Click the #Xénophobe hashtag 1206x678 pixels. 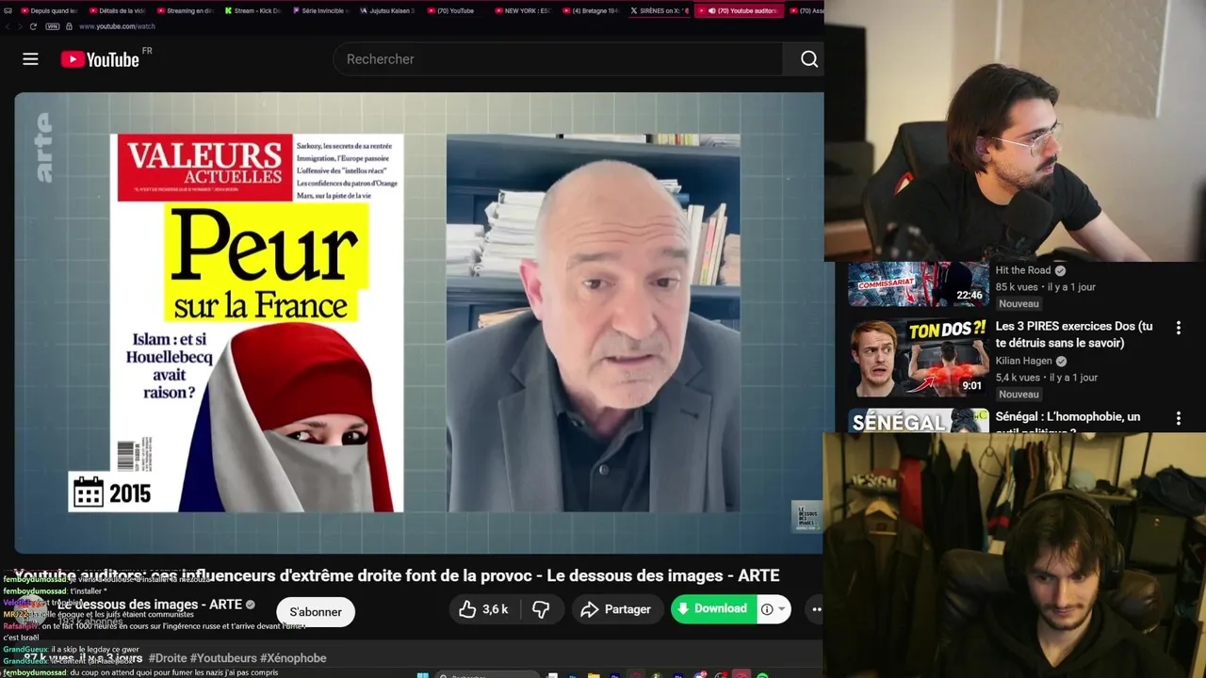click(x=293, y=658)
